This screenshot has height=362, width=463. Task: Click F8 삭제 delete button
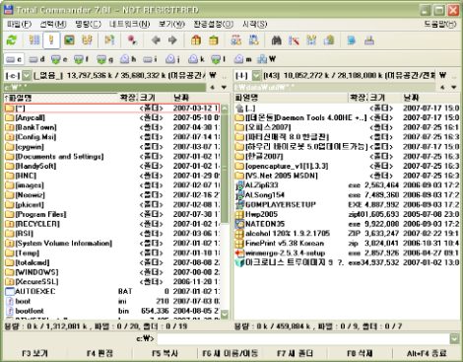(x=360, y=353)
